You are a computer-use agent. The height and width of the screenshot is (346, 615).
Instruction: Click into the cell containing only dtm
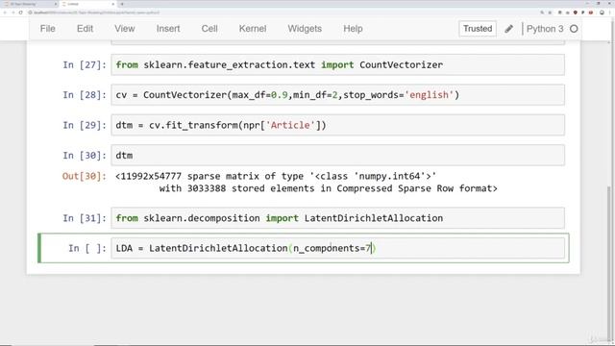(x=337, y=156)
